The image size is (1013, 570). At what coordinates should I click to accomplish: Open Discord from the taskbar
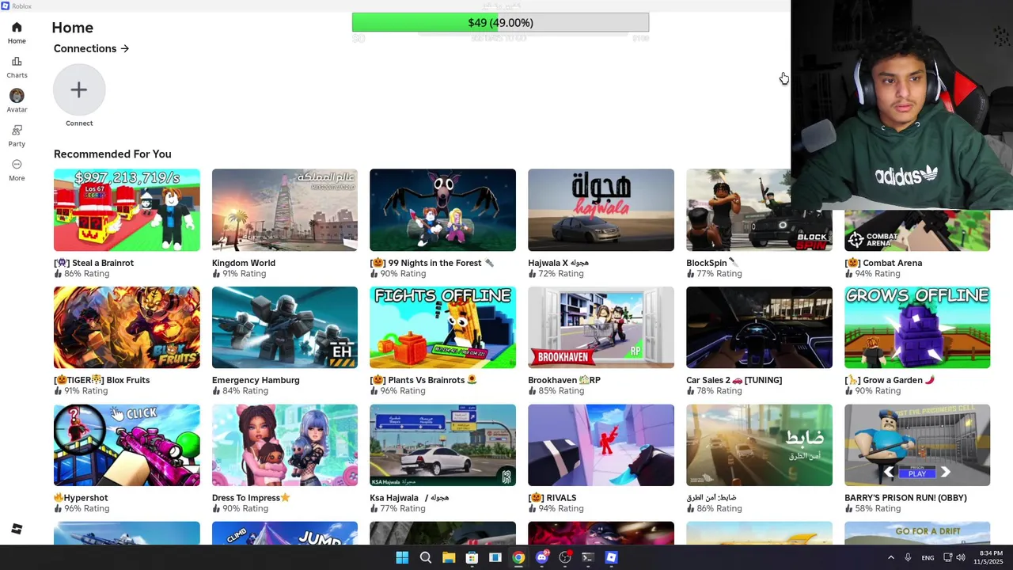541,557
